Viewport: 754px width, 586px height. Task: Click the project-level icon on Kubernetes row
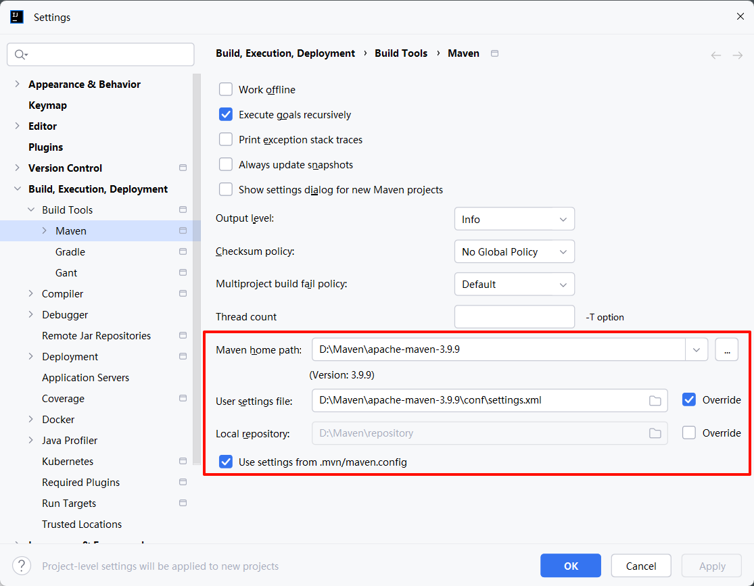(183, 461)
